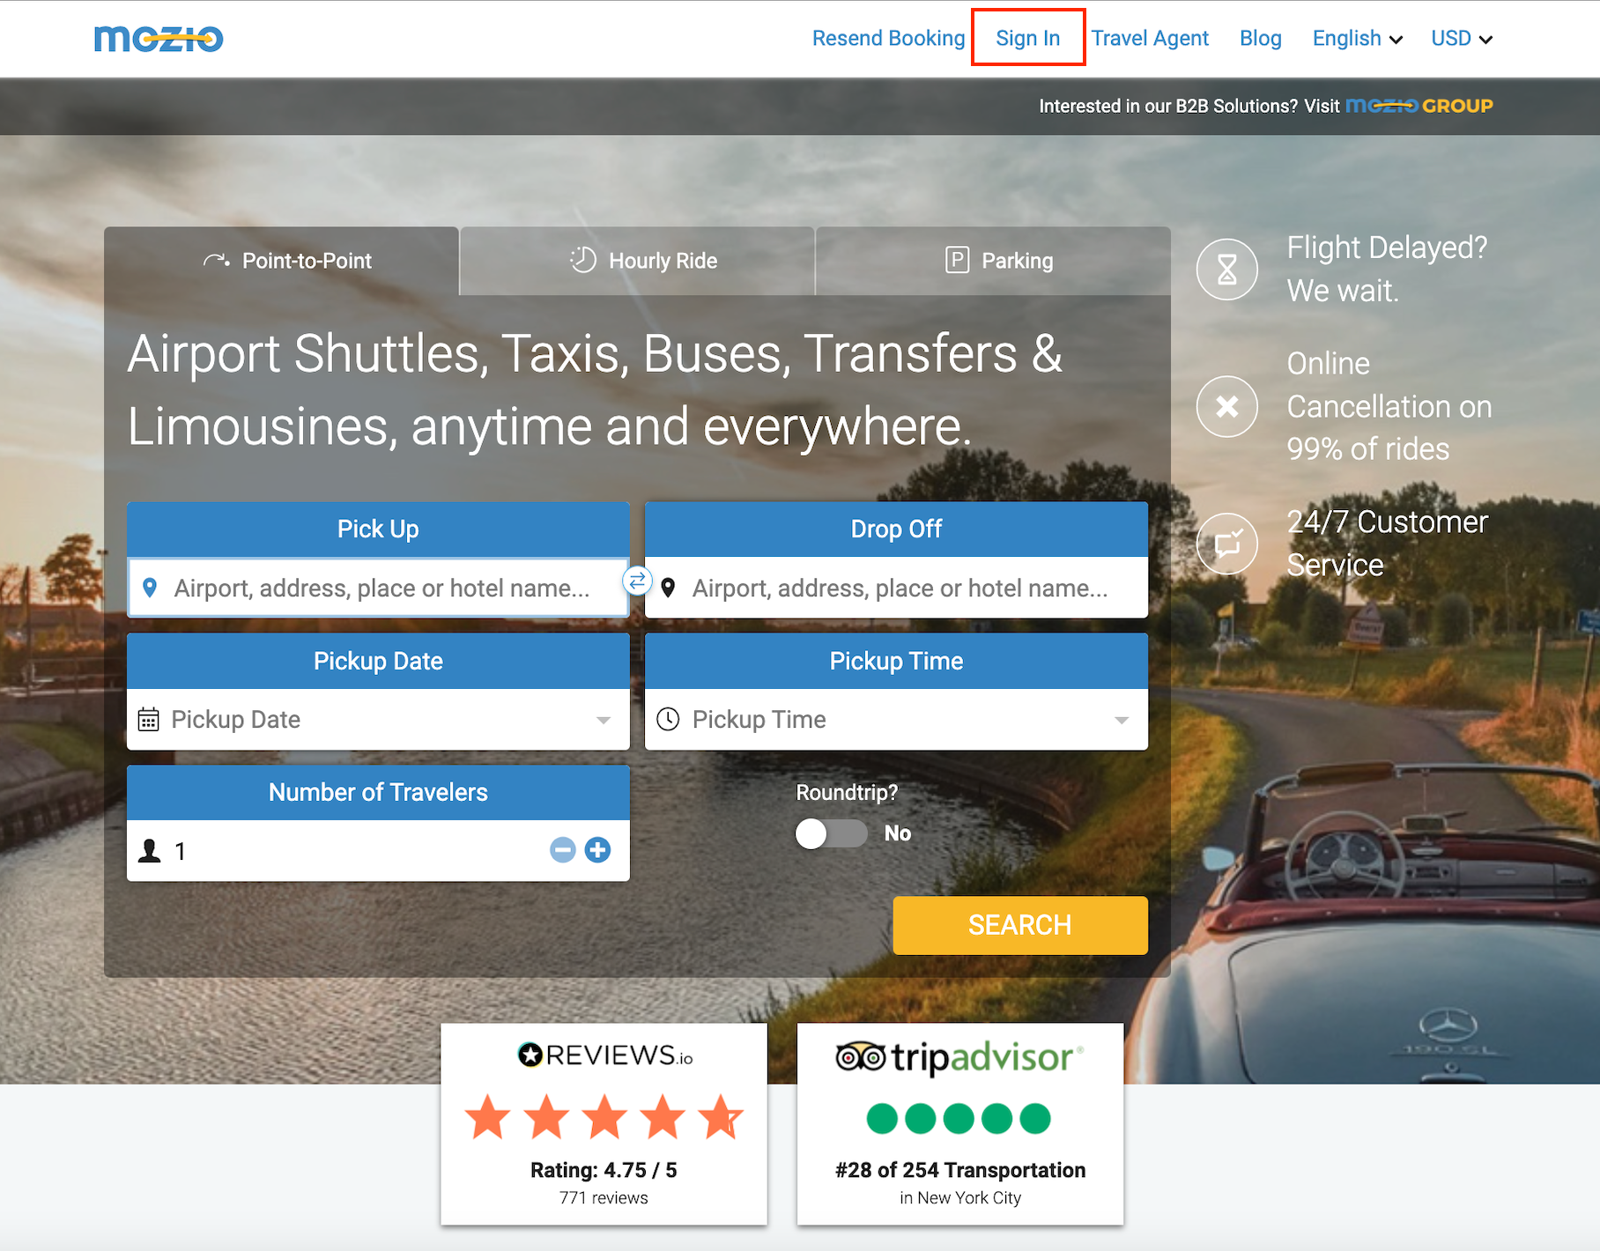Click the Resend Booking link
1600x1251 pixels.
(x=888, y=39)
